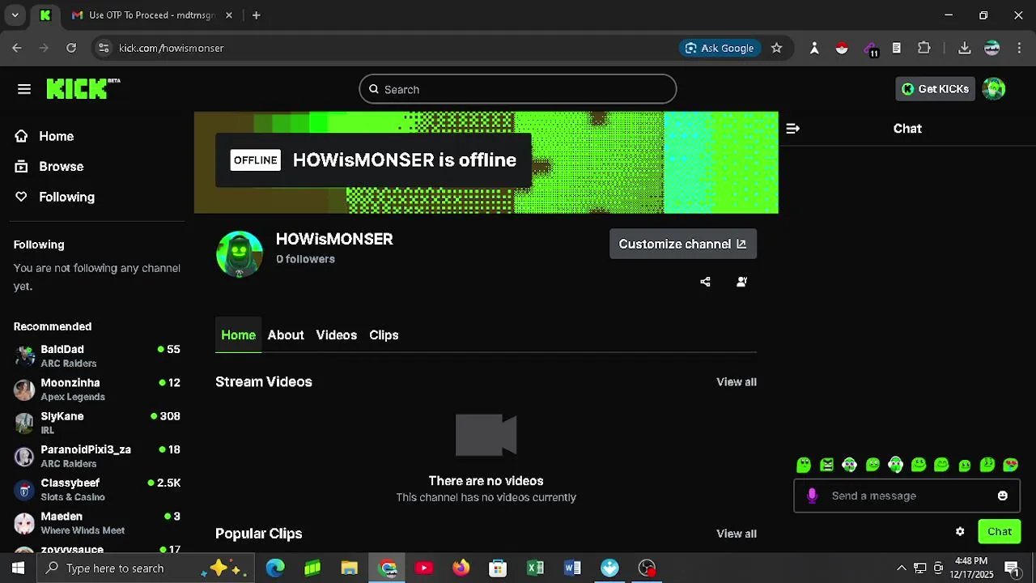Image resolution: width=1036 pixels, height=583 pixels.
Task: Click the HOWisMONSER channel avatar
Action: click(240, 254)
